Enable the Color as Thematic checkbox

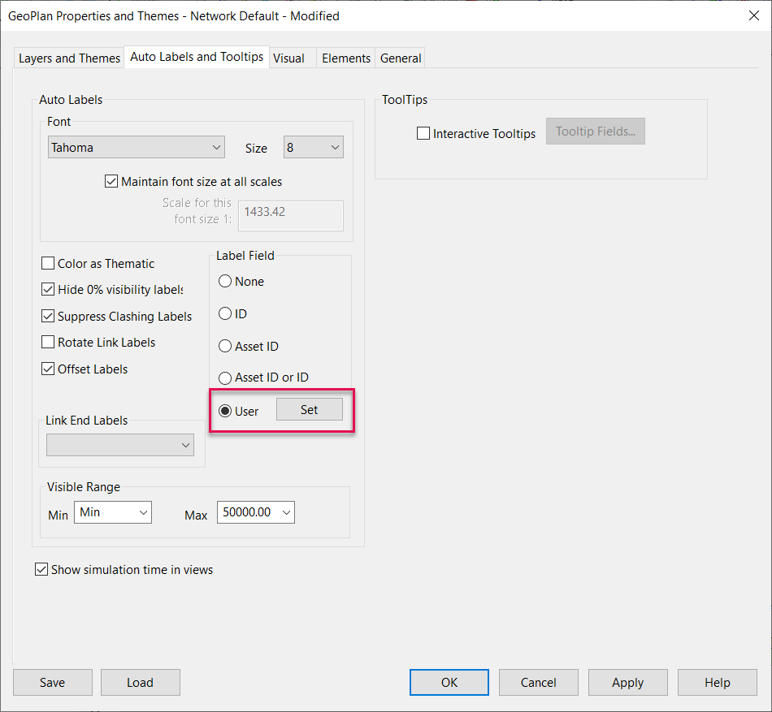pyautogui.click(x=47, y=263)
